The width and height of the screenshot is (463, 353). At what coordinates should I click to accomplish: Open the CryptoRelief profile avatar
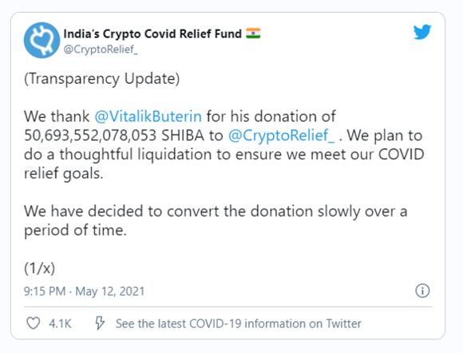42,41
